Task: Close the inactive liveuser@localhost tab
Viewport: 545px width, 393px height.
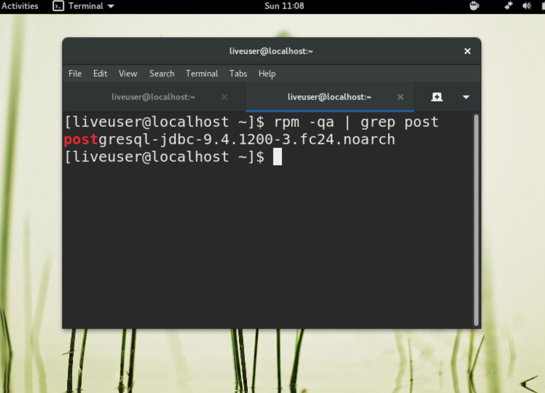Action: coord(224,97)
